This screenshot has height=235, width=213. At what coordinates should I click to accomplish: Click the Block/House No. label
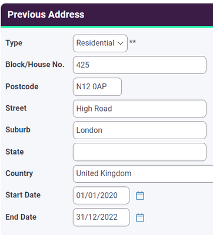coord(35,65)
